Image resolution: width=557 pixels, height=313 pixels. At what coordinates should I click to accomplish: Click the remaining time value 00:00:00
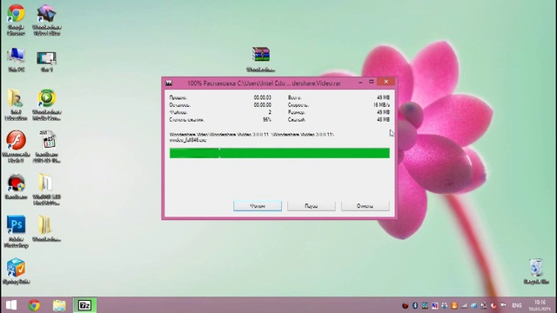click(x=263, y=105)
